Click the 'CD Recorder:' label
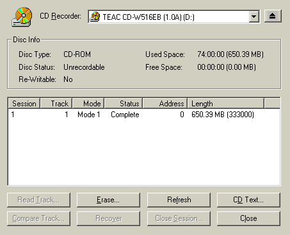 tap(60, 16)
